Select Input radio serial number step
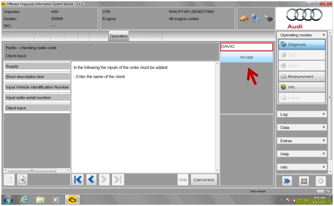334x206 pixels. coord(37,97)
